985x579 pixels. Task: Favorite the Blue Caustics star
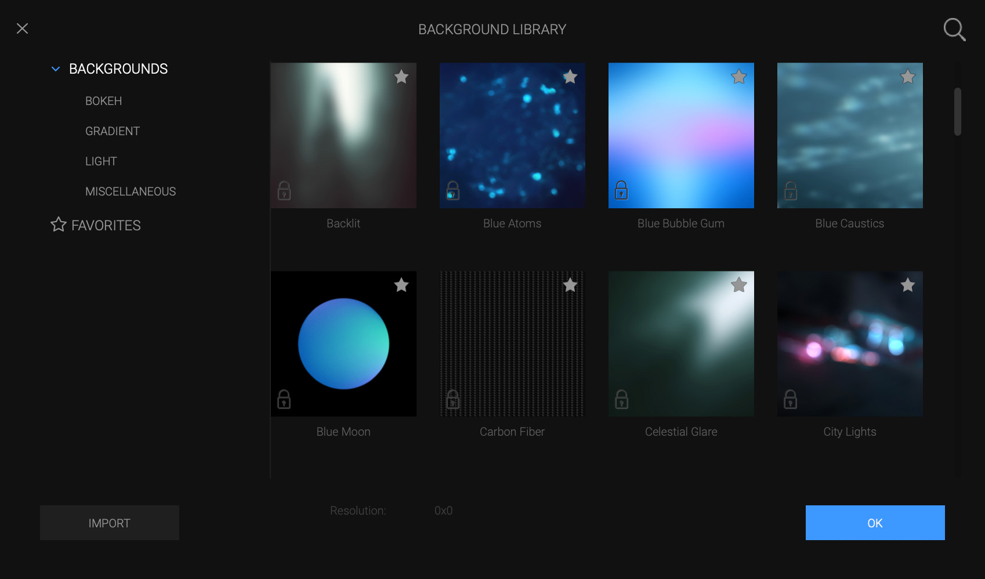[x=908, y=77]
